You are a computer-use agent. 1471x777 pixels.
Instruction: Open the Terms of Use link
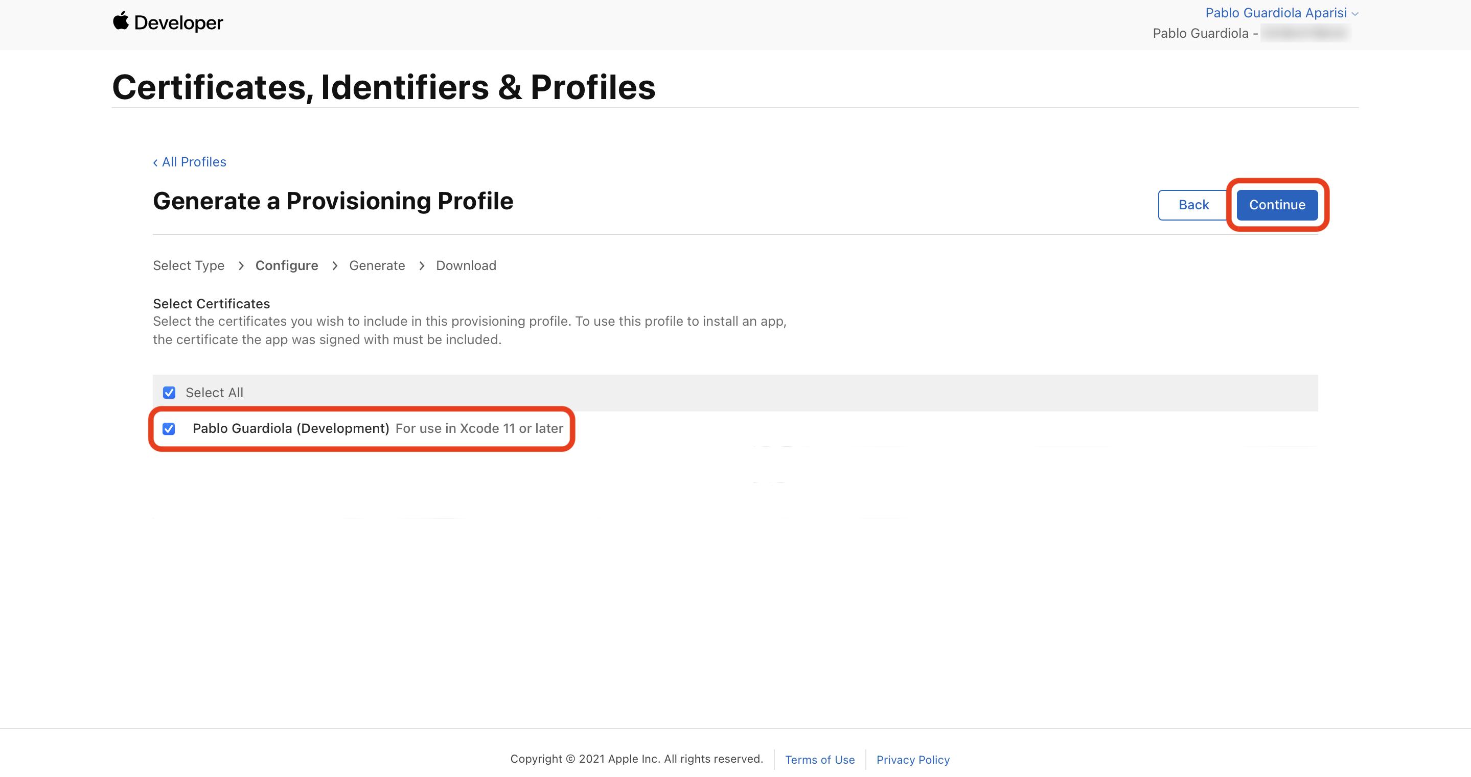click(x=819, y=759)
